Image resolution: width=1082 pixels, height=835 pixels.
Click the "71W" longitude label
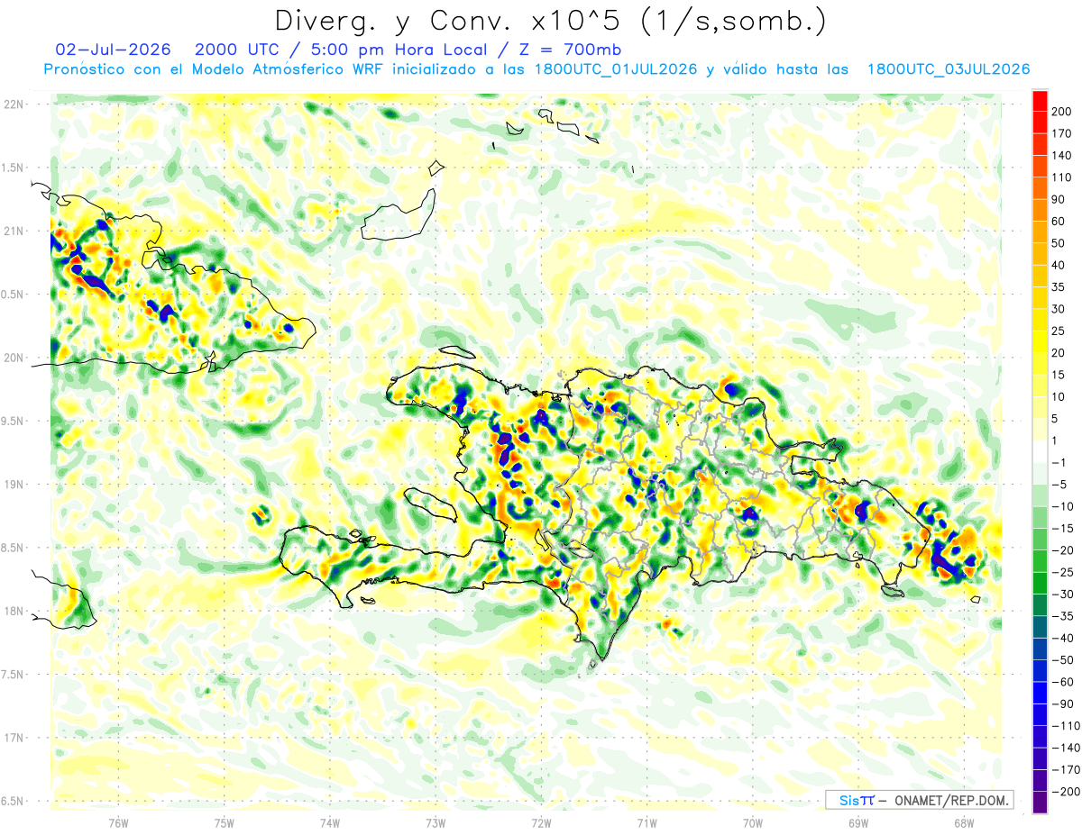click(646, 823)
